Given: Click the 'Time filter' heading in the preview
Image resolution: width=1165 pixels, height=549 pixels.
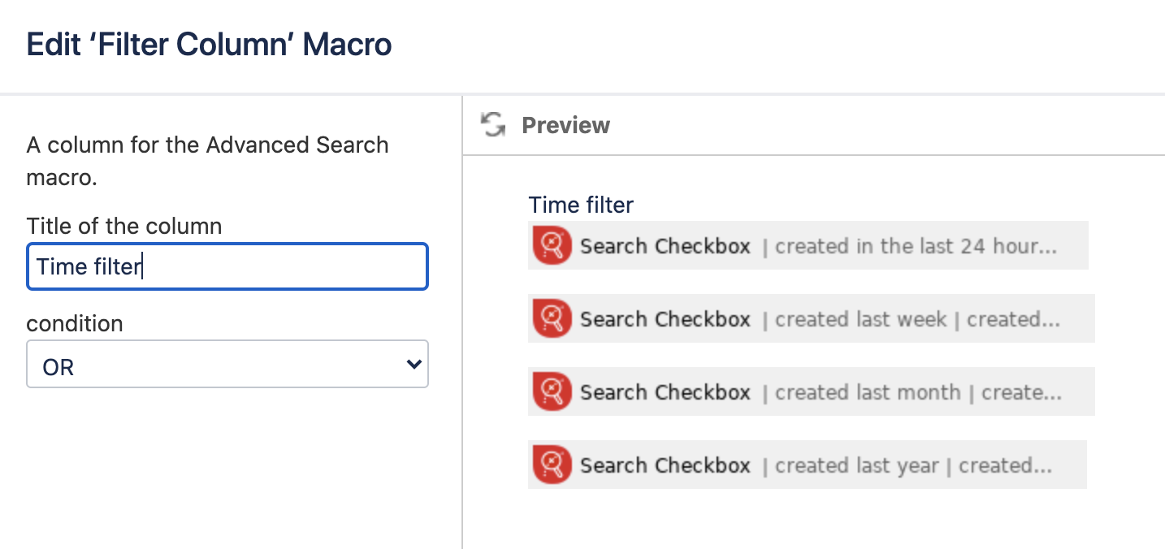Looking at the screenshot, I should 580,205.
